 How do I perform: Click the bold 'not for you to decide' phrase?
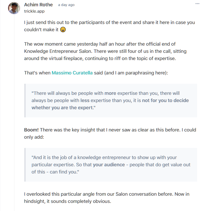pyautogui.click(x=165, y=100)
